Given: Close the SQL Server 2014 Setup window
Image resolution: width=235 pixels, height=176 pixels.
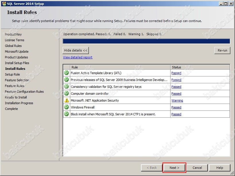Looking at the screenshot, I should (x=231, y=4).
